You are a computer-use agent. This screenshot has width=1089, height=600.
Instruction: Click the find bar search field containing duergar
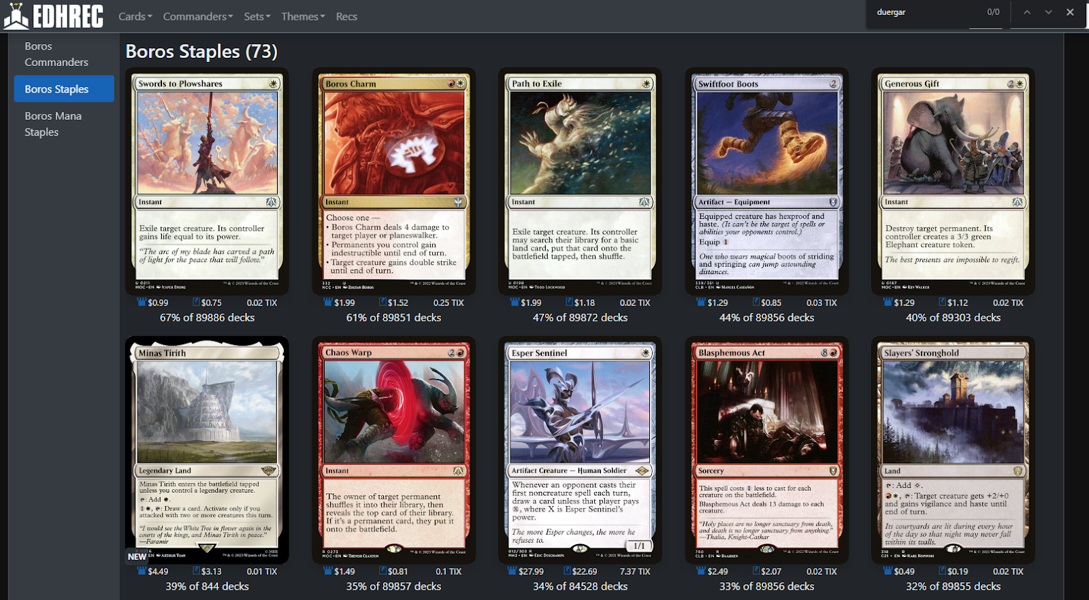point(919,12)
